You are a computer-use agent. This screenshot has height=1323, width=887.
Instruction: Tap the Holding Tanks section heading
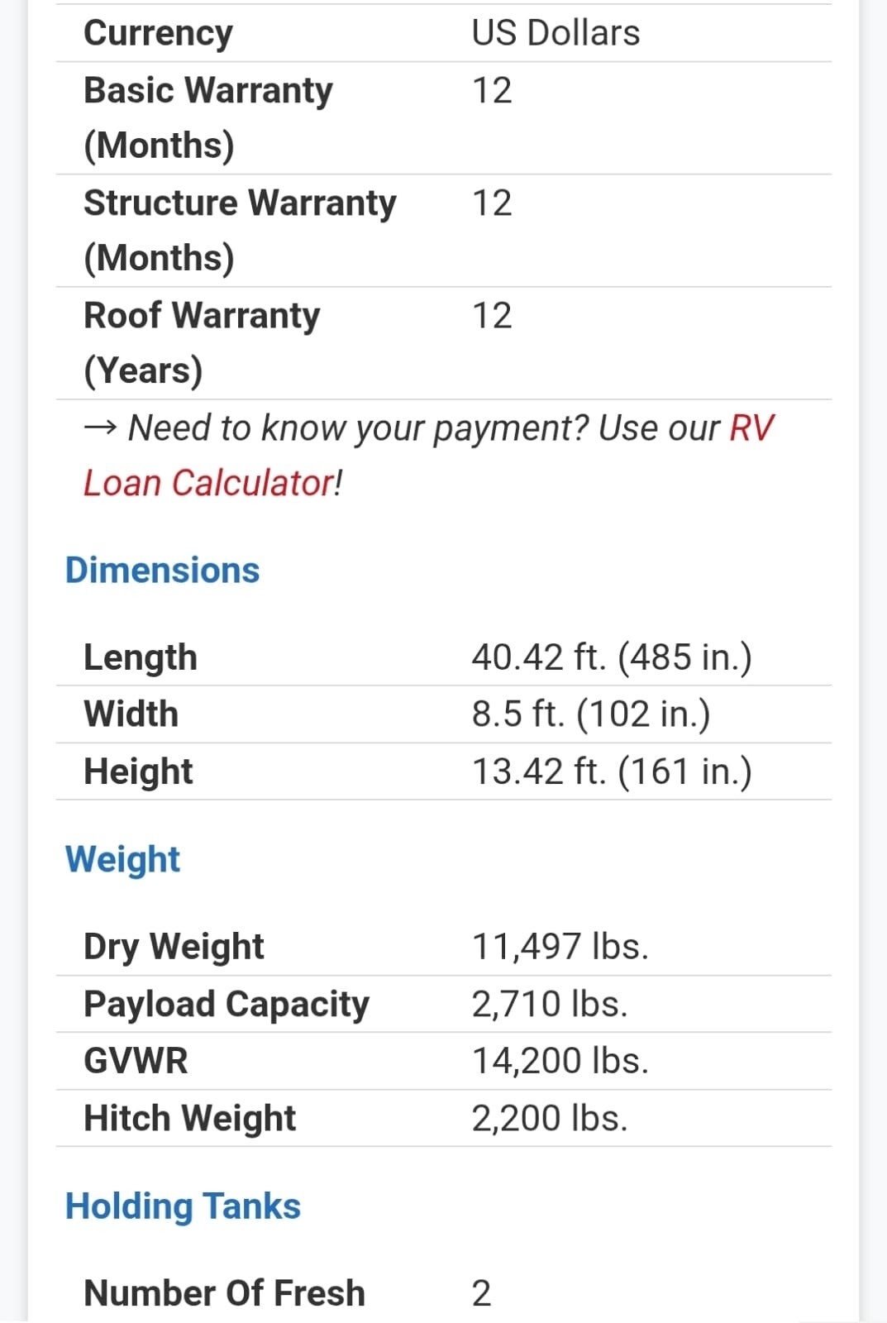(183, 1206)
